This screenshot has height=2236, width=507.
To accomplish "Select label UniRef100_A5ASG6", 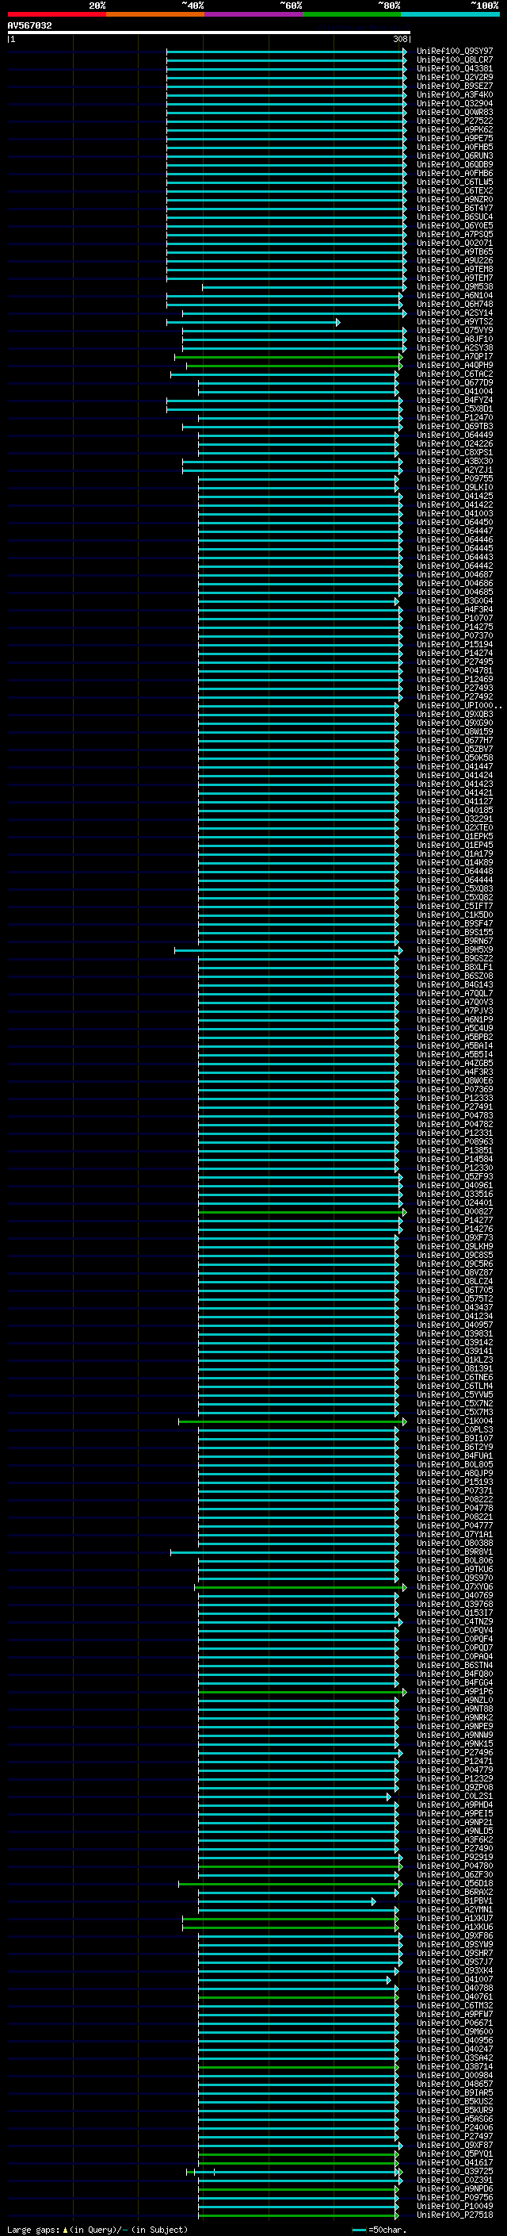I will tap(455, 2118).
